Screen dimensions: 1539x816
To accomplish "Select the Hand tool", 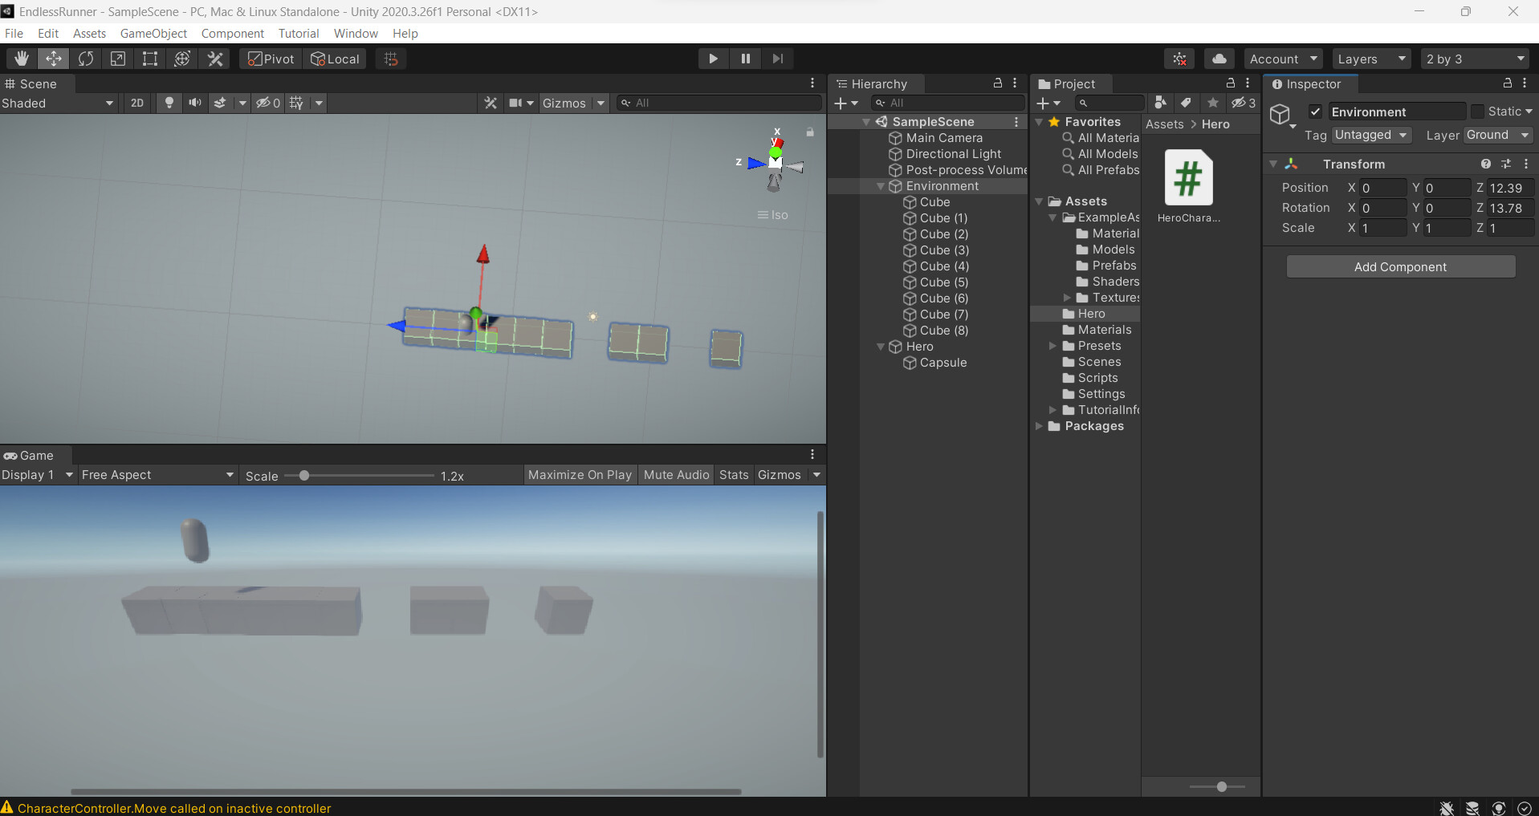I will 21,58.
